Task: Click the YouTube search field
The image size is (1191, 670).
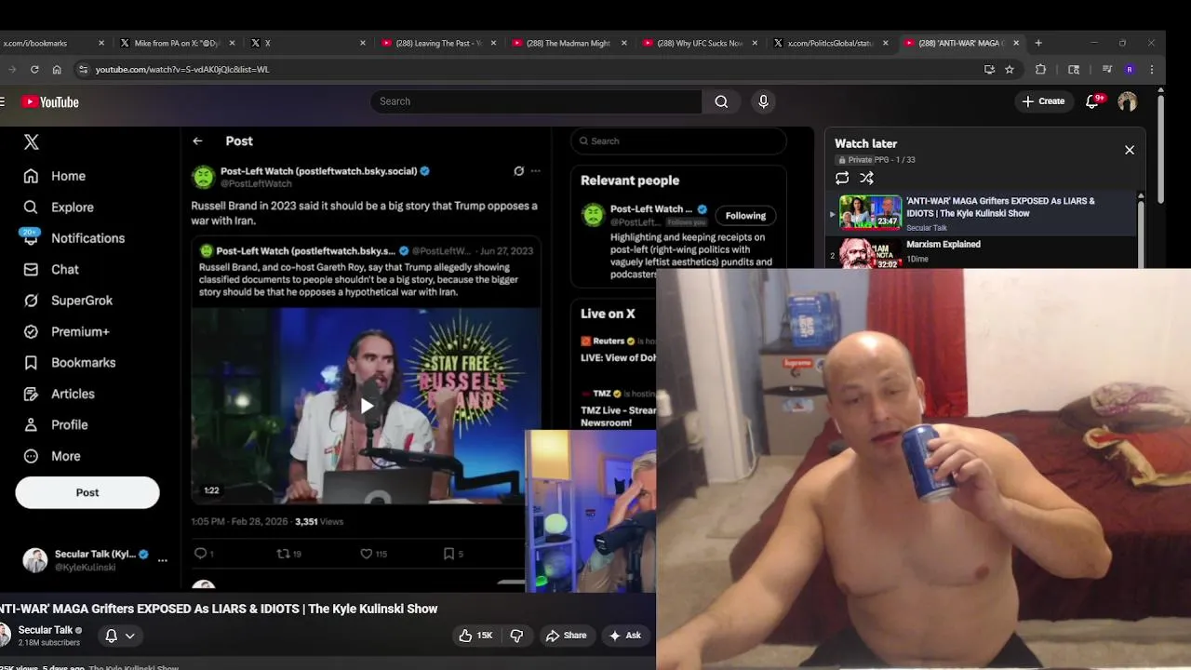Action: [536, 101]
